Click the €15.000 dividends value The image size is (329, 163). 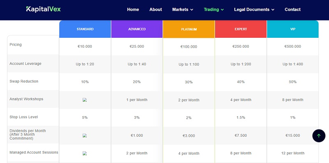click(x=293, y=135)
